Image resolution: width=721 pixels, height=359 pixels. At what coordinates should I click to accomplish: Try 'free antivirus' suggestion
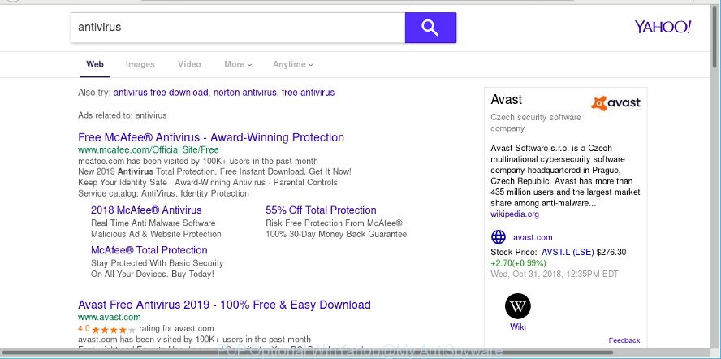308,93
